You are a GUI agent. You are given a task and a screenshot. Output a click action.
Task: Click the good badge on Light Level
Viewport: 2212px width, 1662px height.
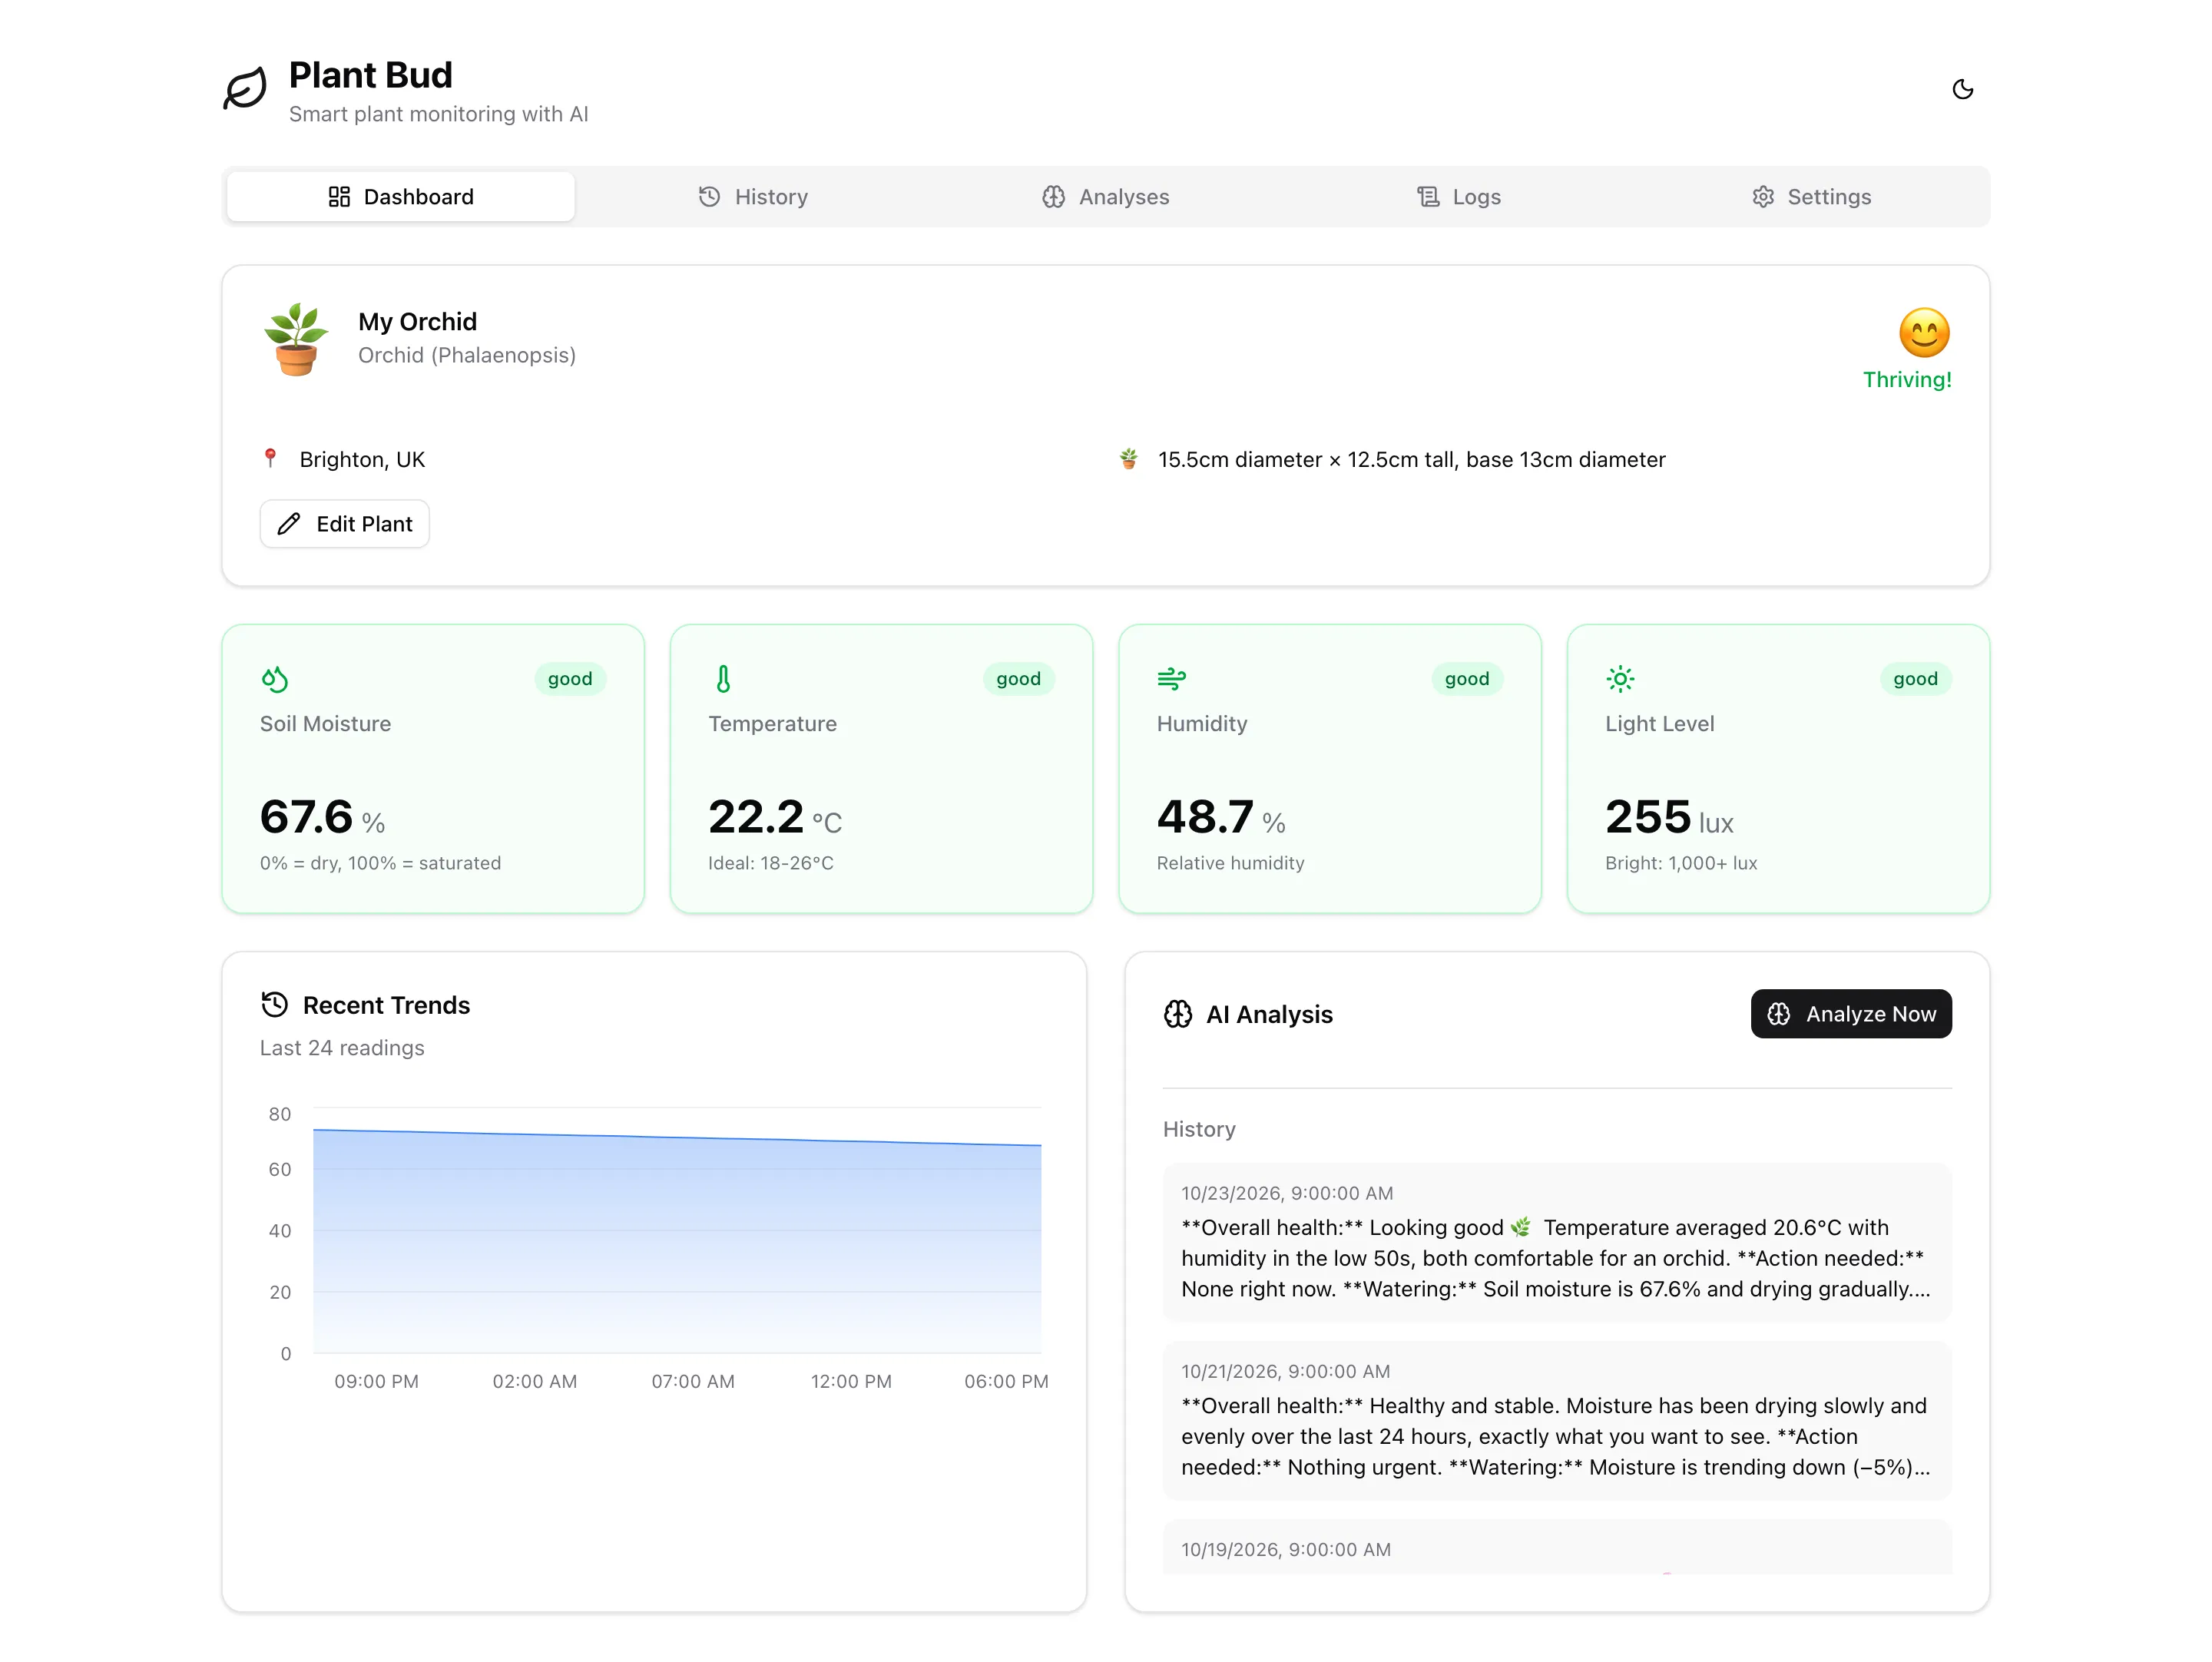tap(1915, 679)
